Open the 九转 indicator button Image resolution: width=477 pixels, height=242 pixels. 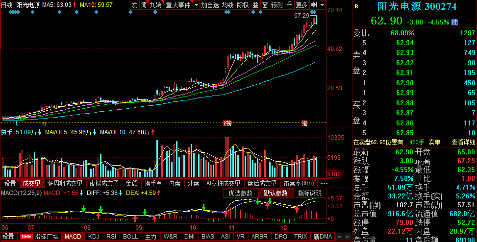point(156,5)
